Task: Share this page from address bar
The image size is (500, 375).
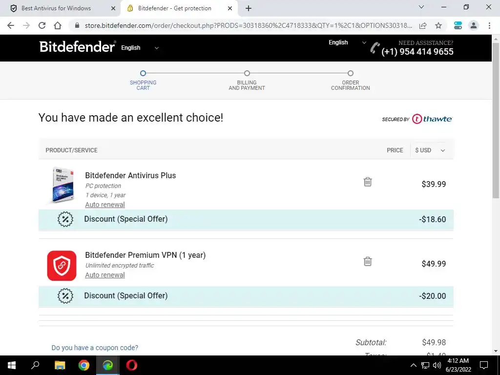Action: coord(423,25)
